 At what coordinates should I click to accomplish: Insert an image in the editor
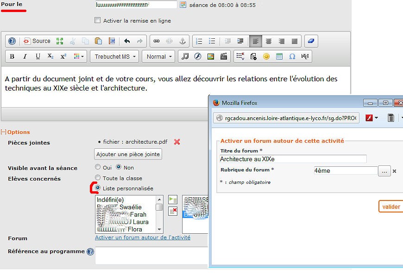[211, 57]
